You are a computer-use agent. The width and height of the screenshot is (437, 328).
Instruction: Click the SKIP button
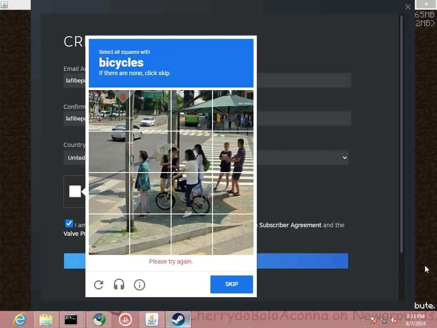tap(232, 284)
